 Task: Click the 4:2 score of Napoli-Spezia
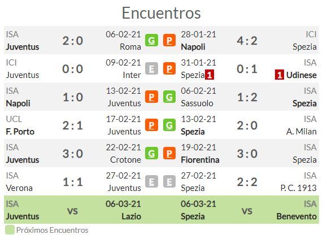(247, 41)
